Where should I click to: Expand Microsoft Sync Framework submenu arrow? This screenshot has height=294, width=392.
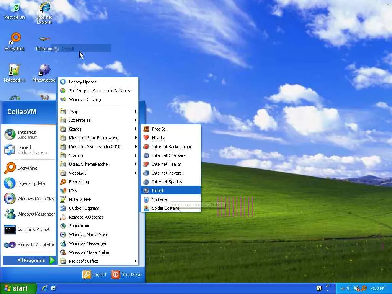click(136, 138)
